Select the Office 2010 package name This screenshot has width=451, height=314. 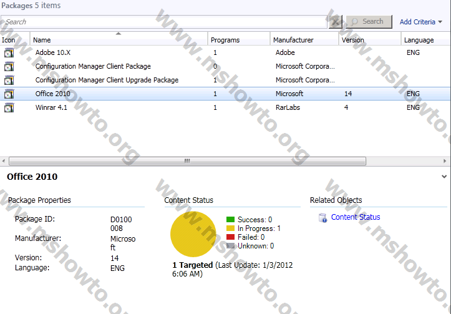(52, 94)
